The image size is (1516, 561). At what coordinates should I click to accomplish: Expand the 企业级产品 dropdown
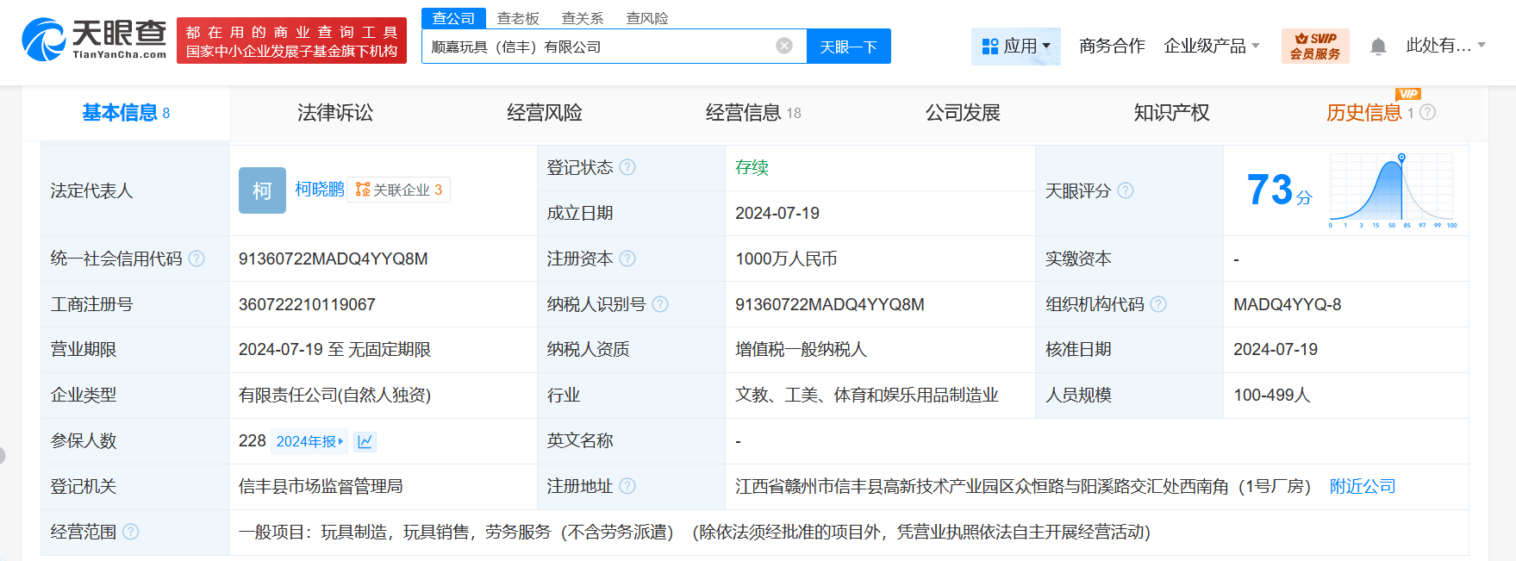[1212, 46]
